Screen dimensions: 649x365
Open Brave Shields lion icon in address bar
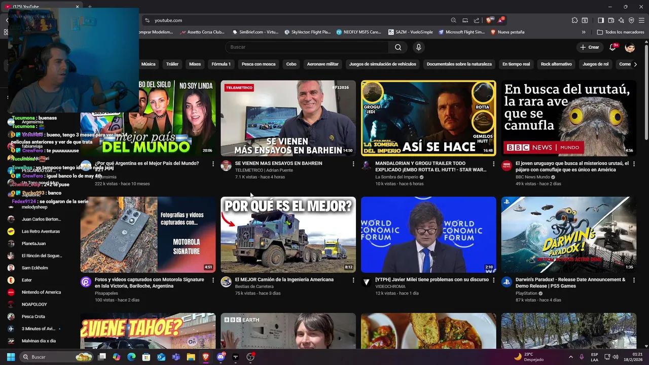[x=489, y=20]
